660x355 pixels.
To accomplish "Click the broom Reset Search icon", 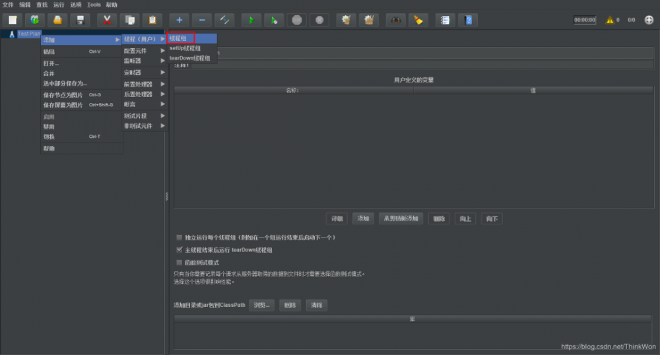I will pos(418,20).
